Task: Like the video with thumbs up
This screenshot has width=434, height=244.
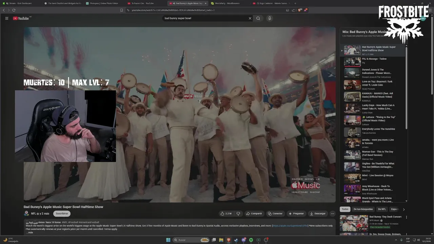Action: click(226, 213)
